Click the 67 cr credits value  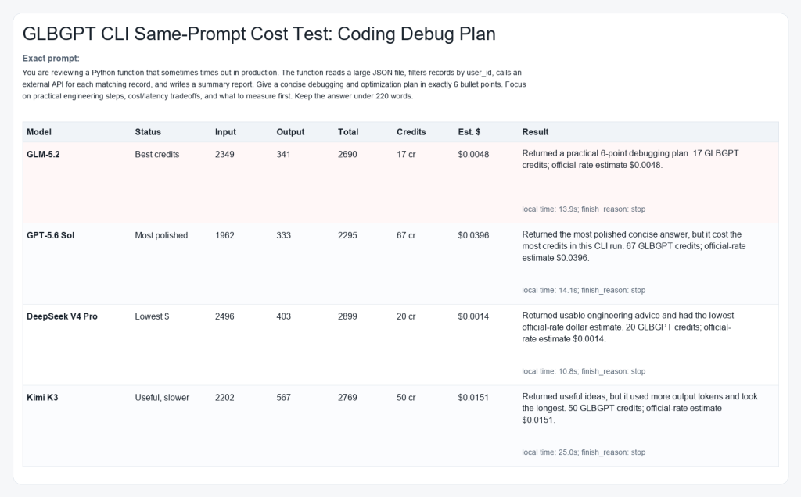click(406, 235)
